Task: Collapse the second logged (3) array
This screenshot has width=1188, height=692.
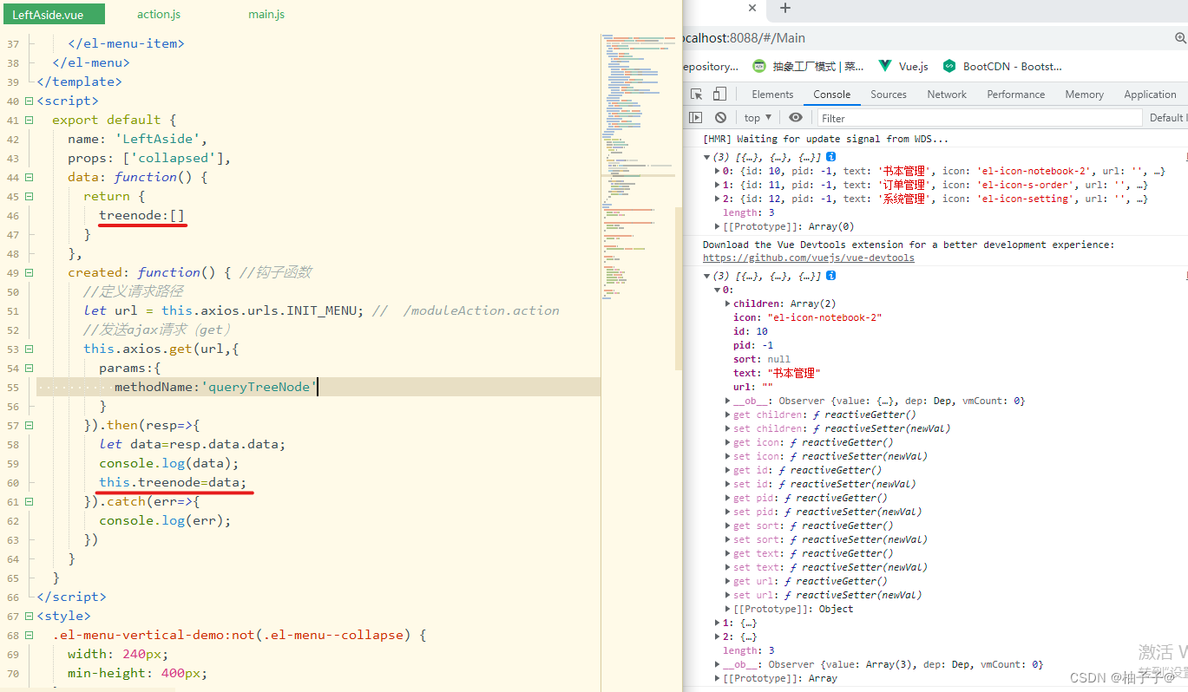Action: (x=706, y=276)
